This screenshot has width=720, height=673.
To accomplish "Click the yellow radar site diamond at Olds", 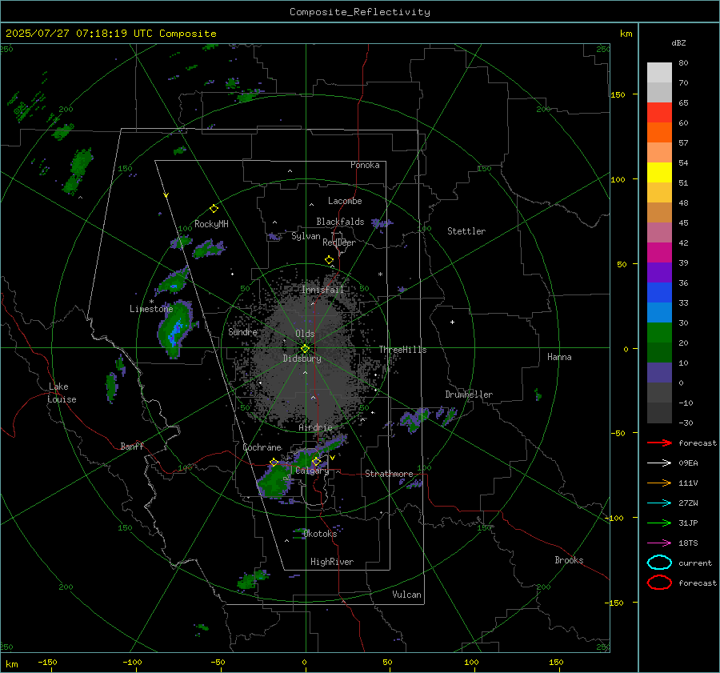I will coord(305,349).
